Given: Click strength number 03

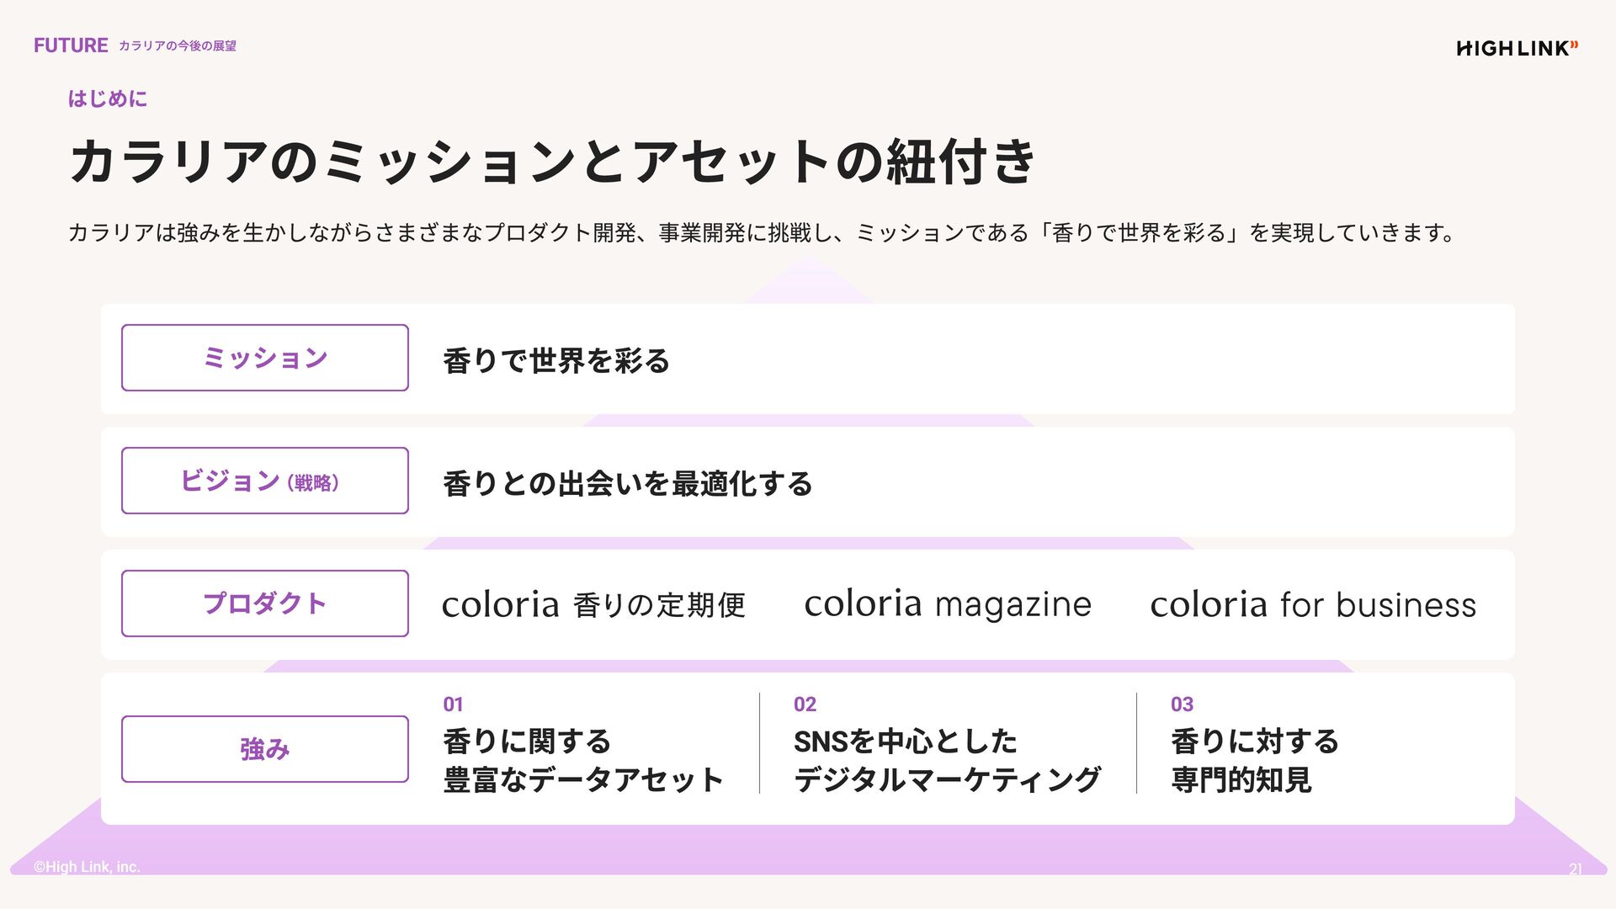Looking at the screenshot, I should [x=1182, y=704].
